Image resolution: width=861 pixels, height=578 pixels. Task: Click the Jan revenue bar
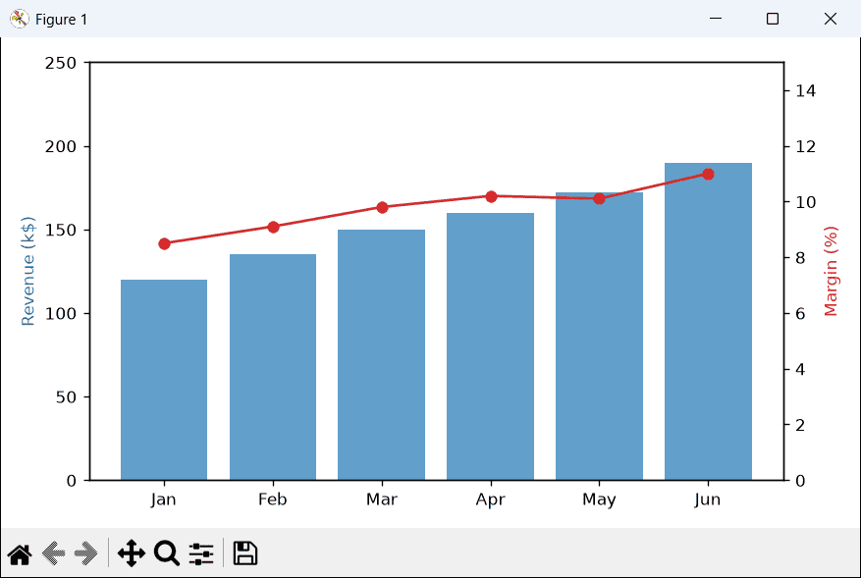point(164,380)
